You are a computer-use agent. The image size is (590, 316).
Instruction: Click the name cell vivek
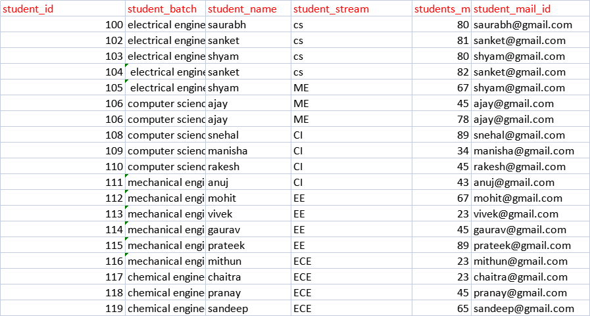248,214
